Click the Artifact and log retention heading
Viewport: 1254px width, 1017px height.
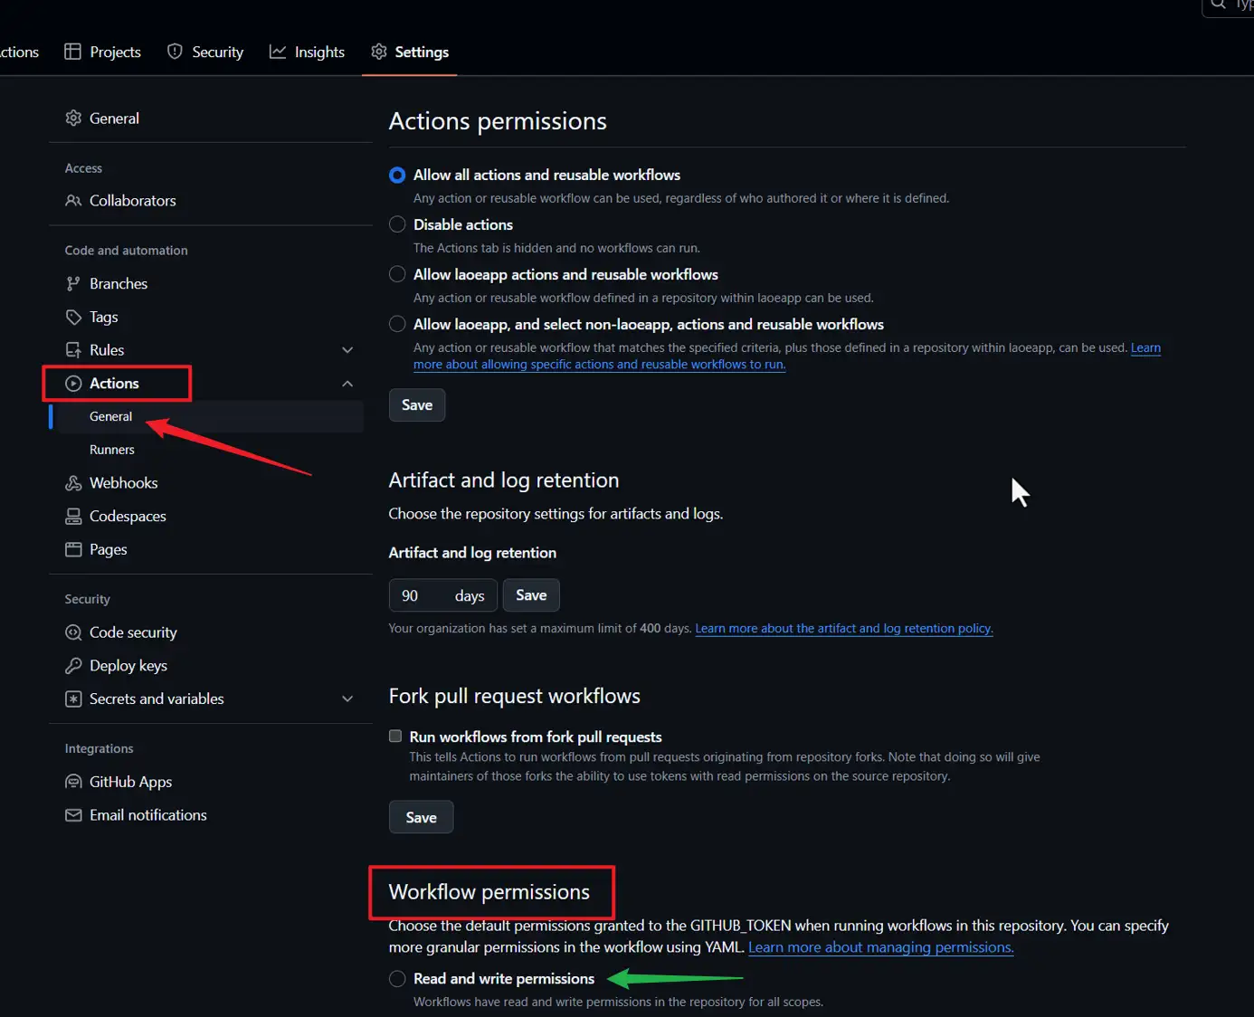(x=504, y=480)
